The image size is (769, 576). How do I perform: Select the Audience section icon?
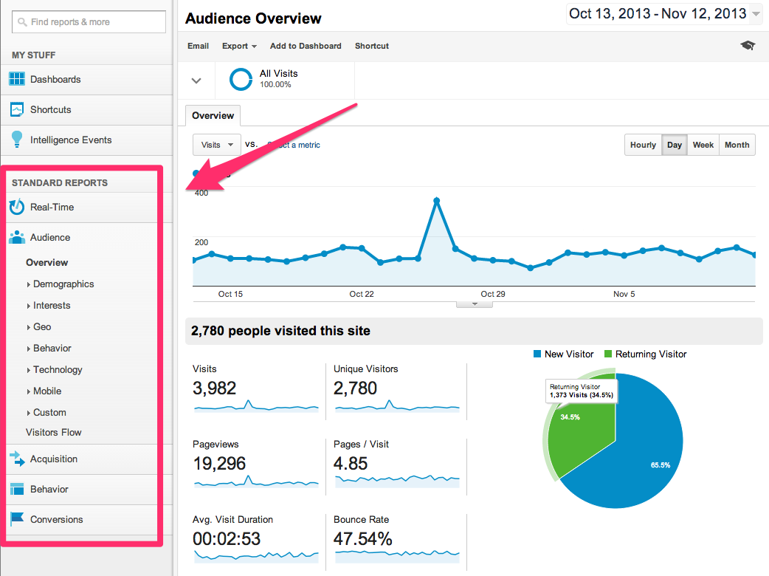pos(16,237)
